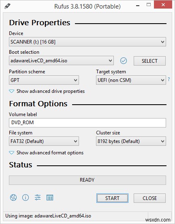The width and height of the screenshot is (175, 224).
Task: Click the READY status progress bar
Action: coord(87,180)
